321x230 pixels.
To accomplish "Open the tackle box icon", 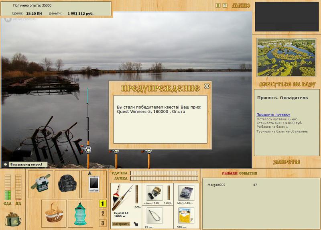I will coord(41,184).
